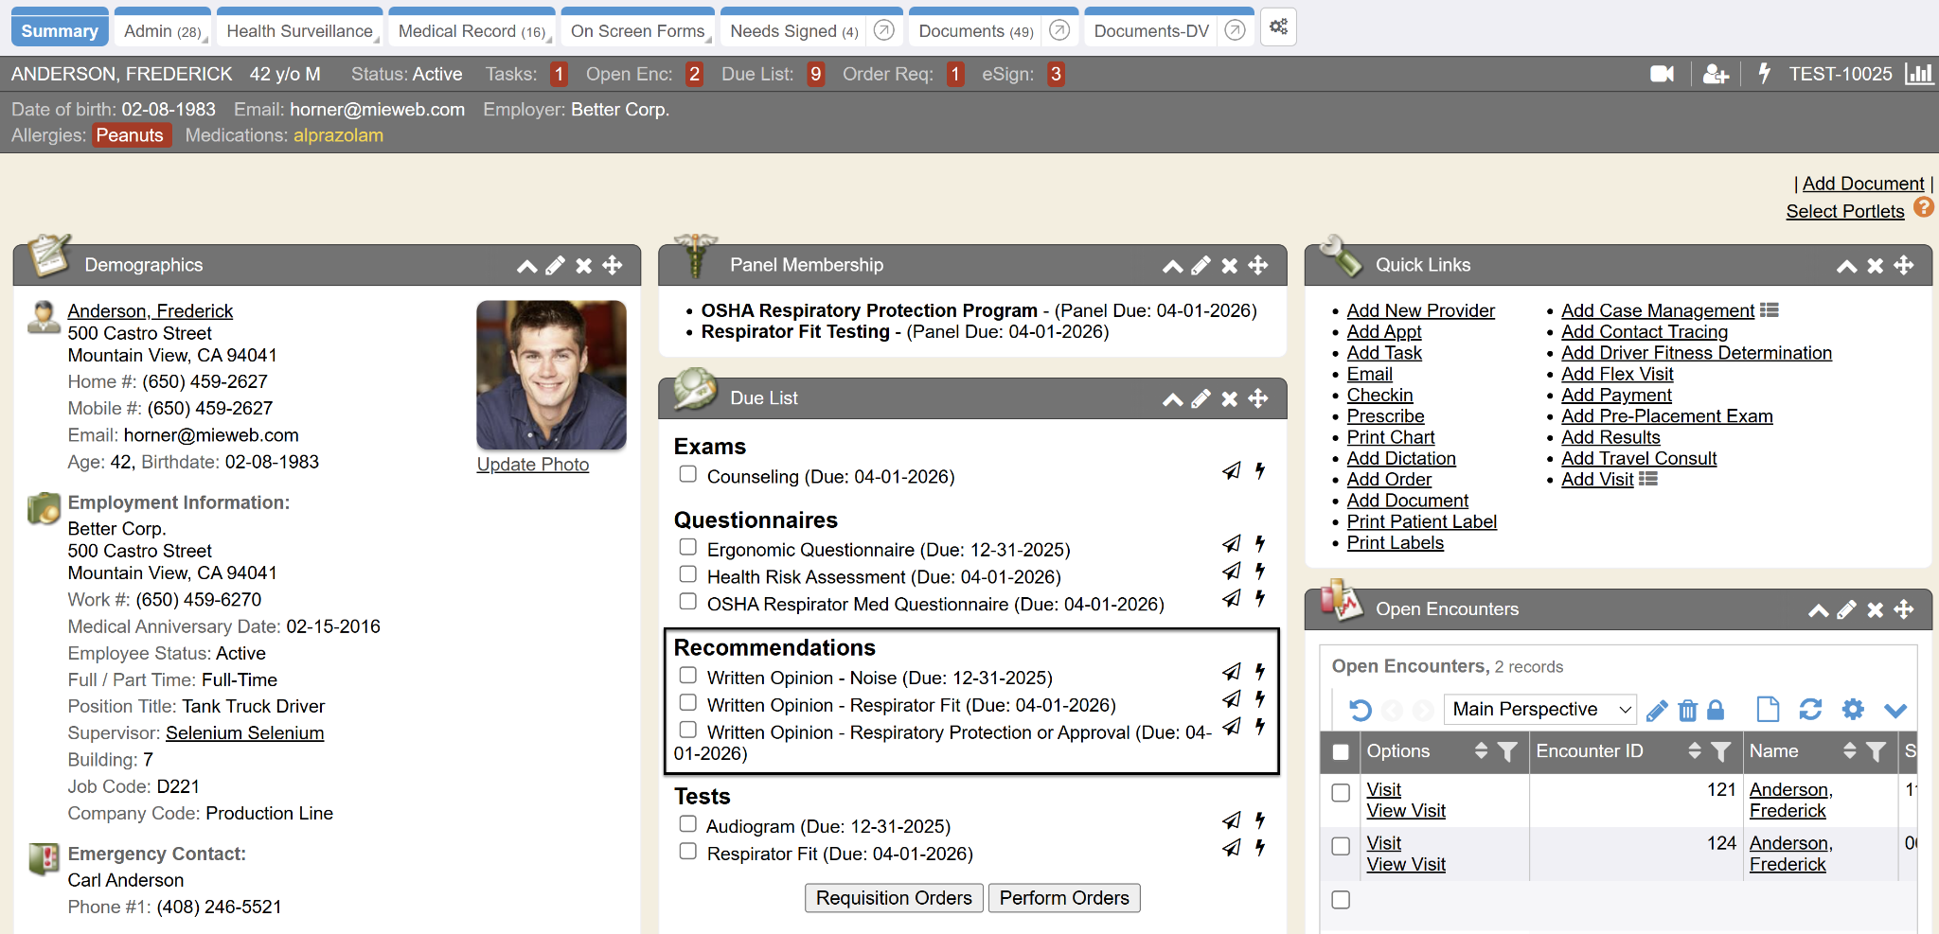Collapse the Panel Membership portlet
Viewport: 1939px width, 934px height.
(x=1172, y=266)
